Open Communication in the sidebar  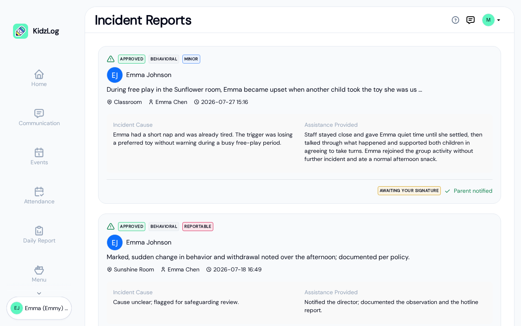point(39,117)
